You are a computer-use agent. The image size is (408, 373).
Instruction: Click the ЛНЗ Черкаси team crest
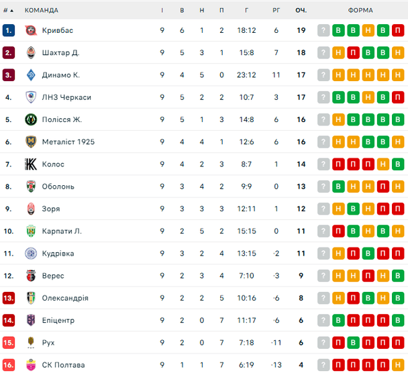pos(30,97)
